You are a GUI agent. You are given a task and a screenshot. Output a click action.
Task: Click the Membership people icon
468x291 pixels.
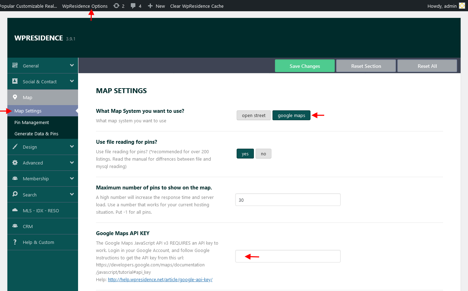click(x=15, y=179)
